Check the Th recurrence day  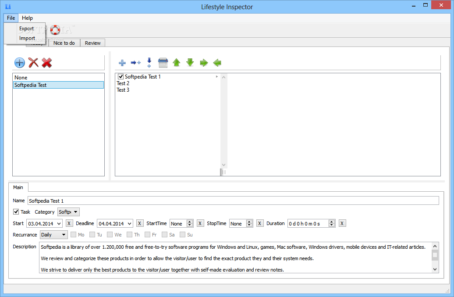pyautogui.click(x=129, y=234)
